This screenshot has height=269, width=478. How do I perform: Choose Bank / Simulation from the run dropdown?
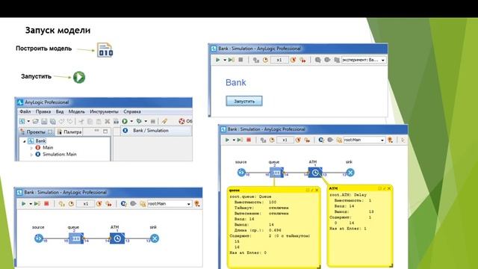coord(156,131)
